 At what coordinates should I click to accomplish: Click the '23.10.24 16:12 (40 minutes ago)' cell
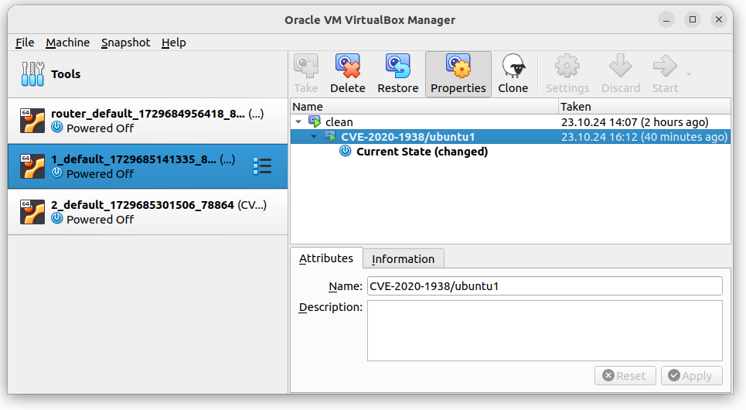pyautogui.click(x=644, y=137)
